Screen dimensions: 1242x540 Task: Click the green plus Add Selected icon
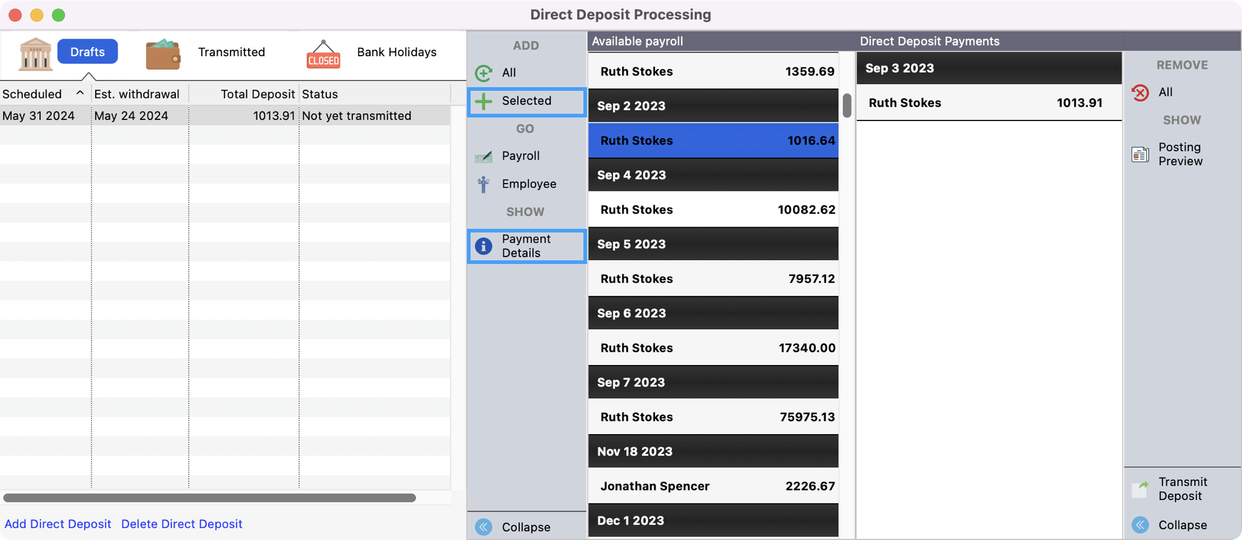coord(483,102)
